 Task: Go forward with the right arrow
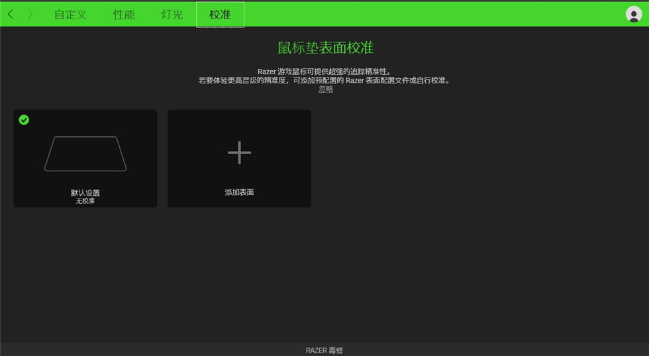tap(30, 15)
